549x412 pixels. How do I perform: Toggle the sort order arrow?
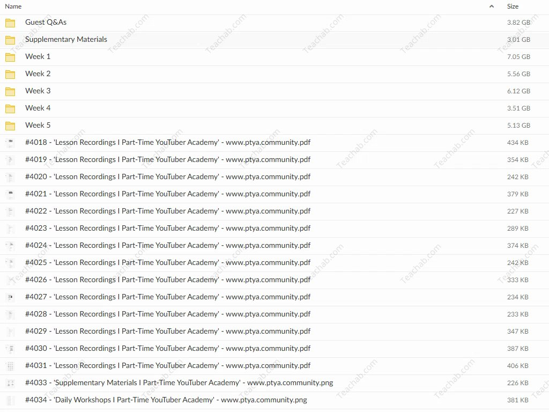492,6
